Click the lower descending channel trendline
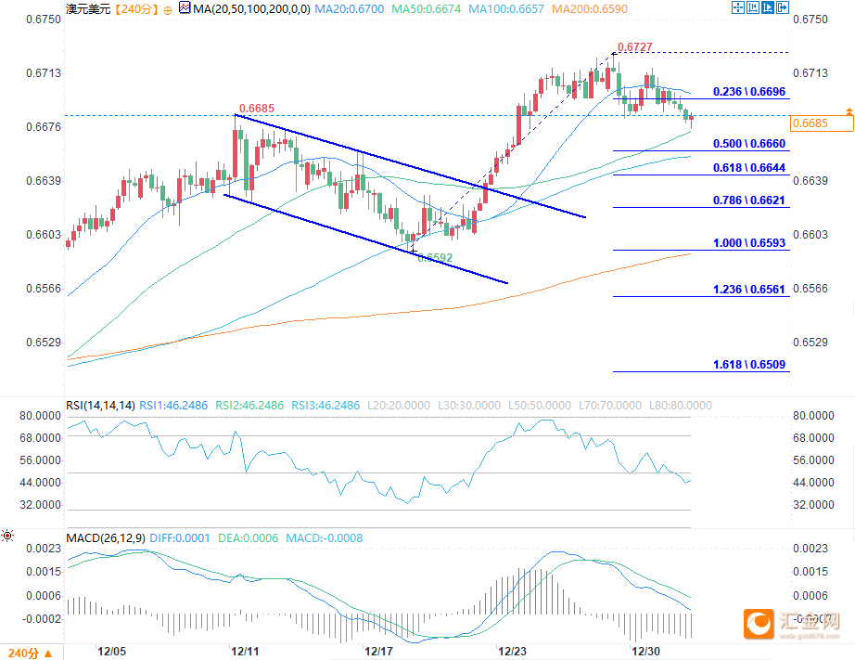This screenshot has width=855, height=660. click(x=366, y=239)
